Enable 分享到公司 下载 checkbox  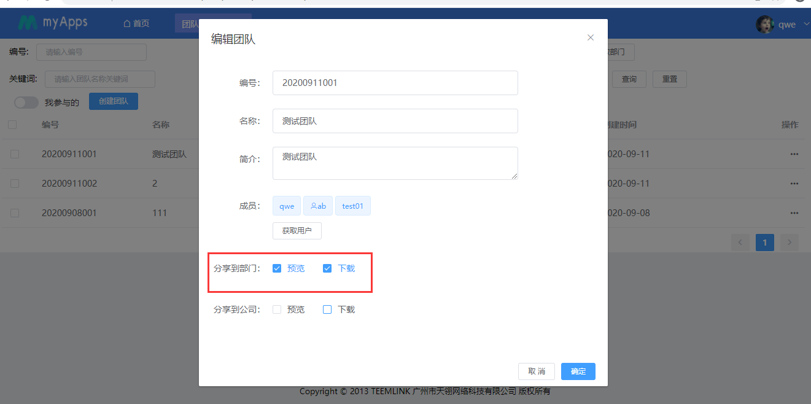click(x=327, y=309)
